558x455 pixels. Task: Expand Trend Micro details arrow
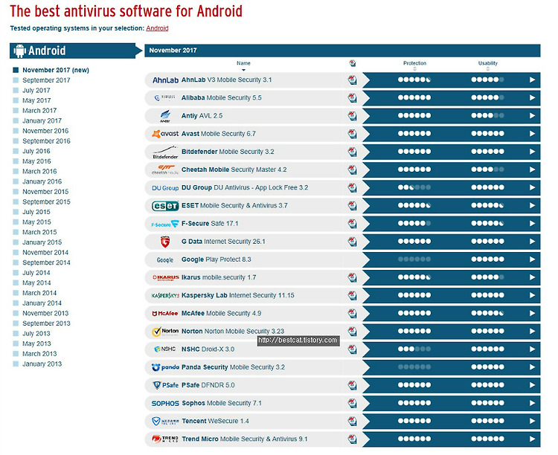tap(532, 439)
